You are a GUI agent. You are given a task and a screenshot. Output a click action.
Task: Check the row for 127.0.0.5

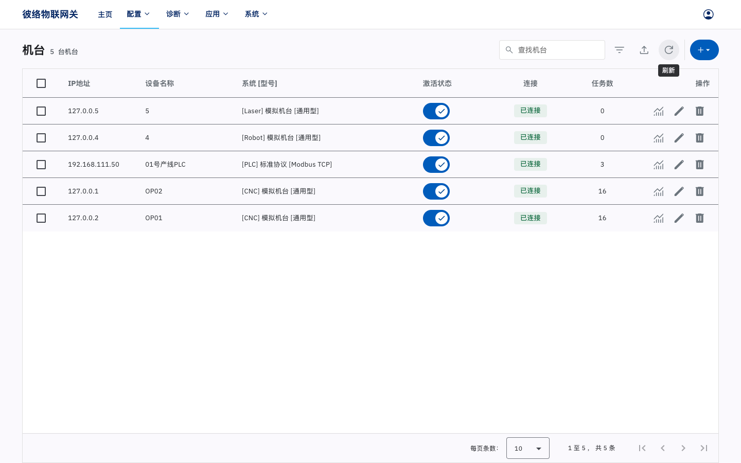click(x=41, y=111)
